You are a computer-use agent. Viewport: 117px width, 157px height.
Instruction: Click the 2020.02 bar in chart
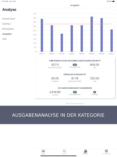pyautogui.click(x=62, y=43)
